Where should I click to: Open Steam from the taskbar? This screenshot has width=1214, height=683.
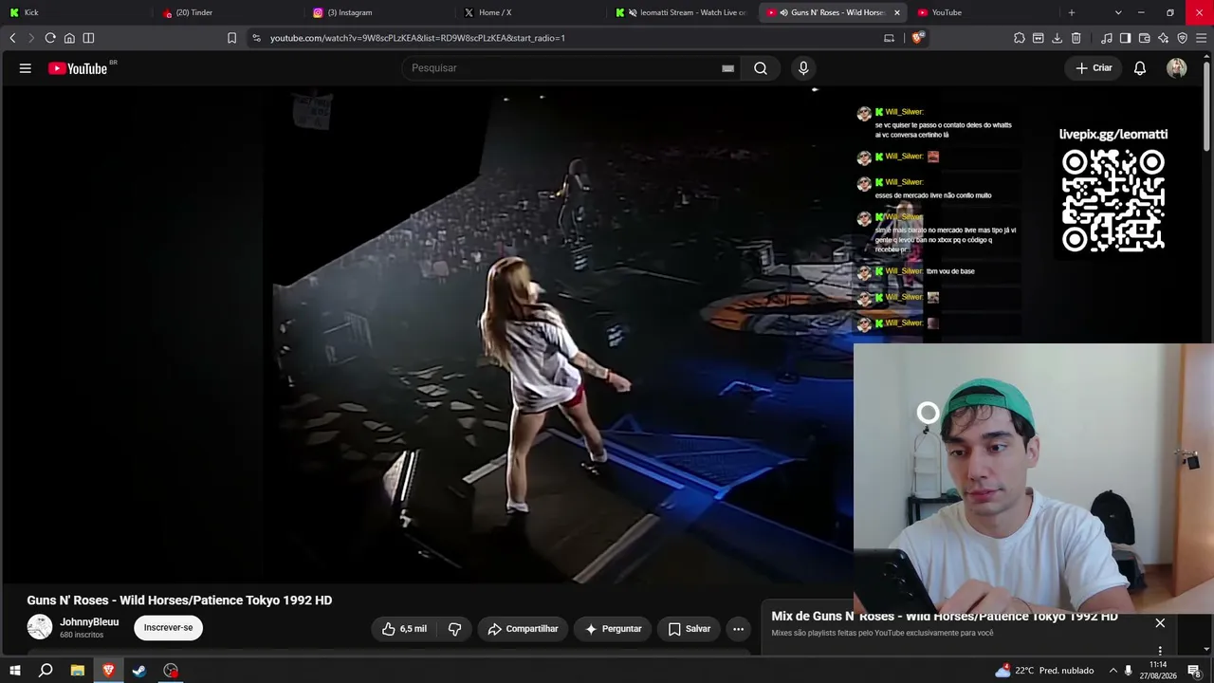(x=139, y=671)
